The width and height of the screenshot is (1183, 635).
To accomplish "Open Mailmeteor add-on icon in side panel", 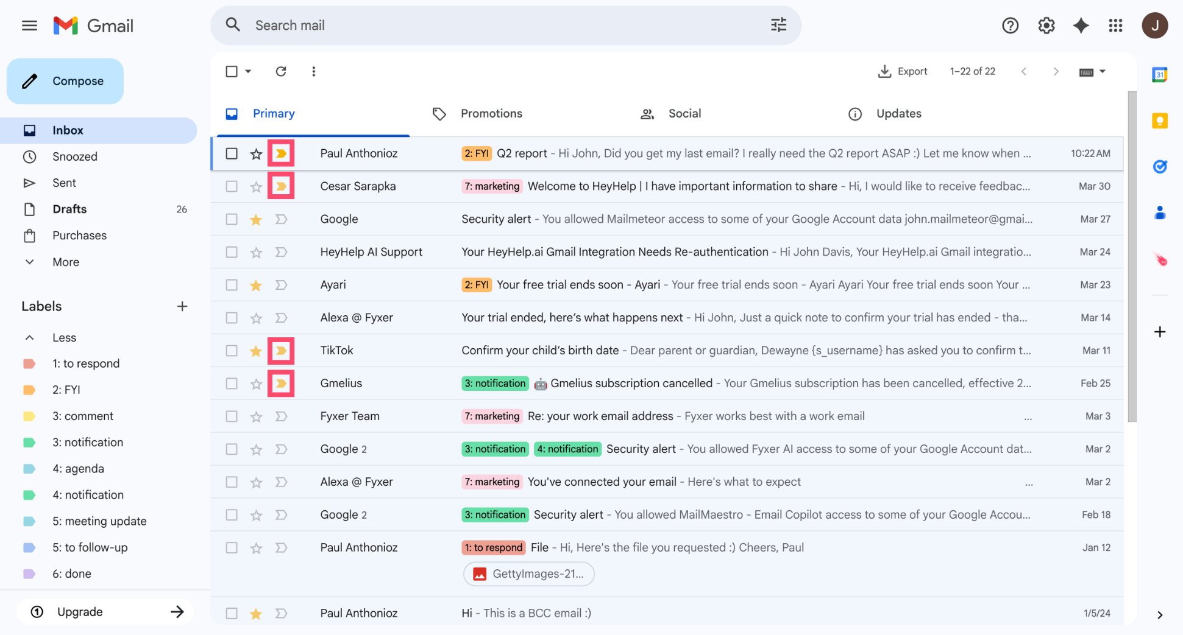I will point(1161,259).
